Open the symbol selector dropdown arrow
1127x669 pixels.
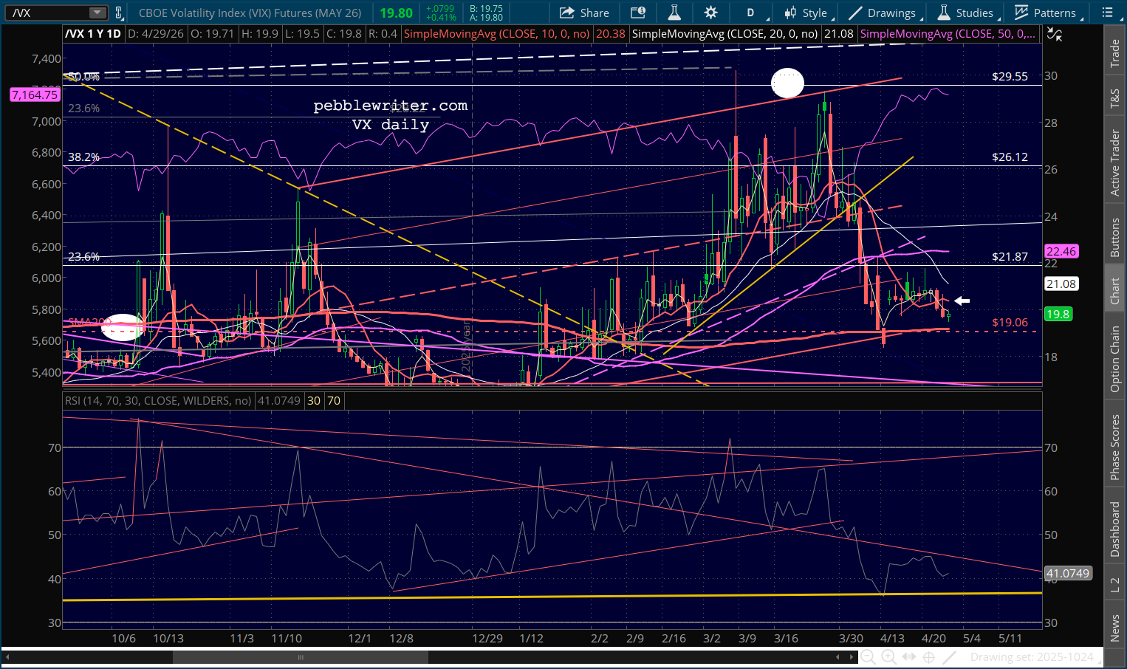pyautogui.click(x=97, y=13)
